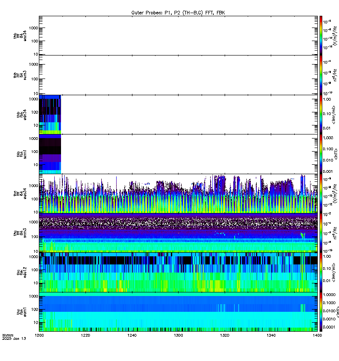Click the 1340 time label on the x-axis
Viewport: 339px width, 361px height.
(271, 335)
